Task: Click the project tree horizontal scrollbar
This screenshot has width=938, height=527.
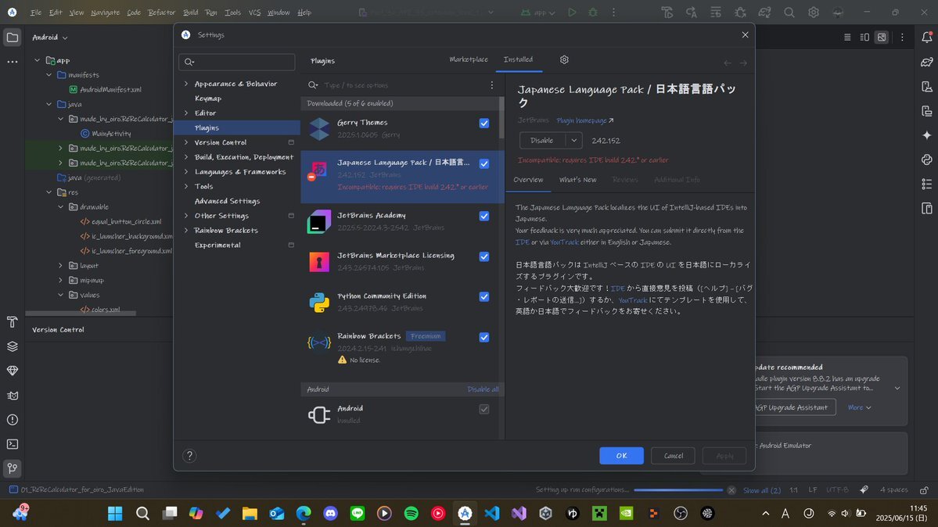Action: pos(81,314)
